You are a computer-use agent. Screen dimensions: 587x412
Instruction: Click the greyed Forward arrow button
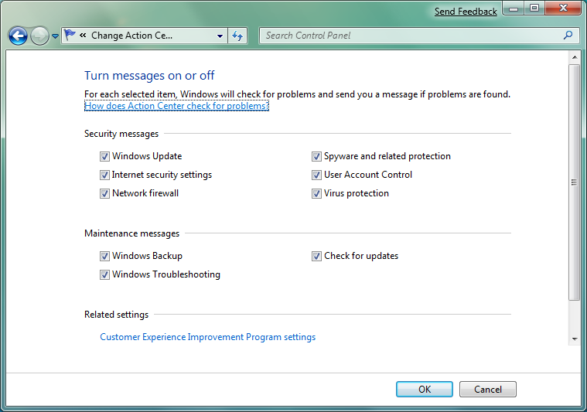[x=39, y=36]
